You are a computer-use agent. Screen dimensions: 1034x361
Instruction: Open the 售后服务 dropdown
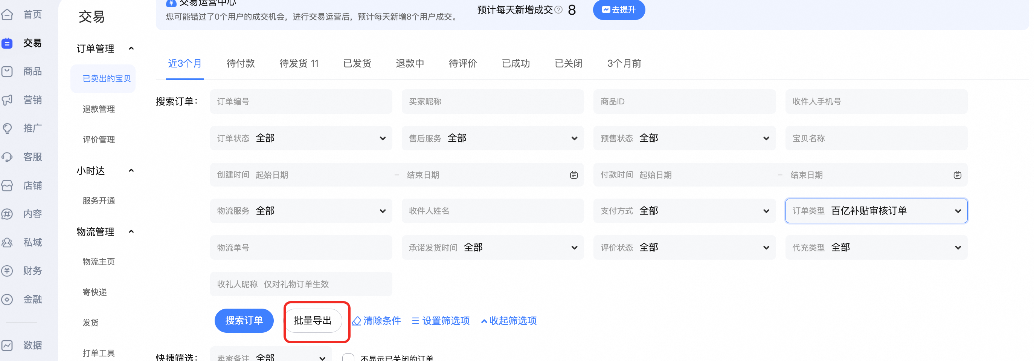click(x=493, y=138)
